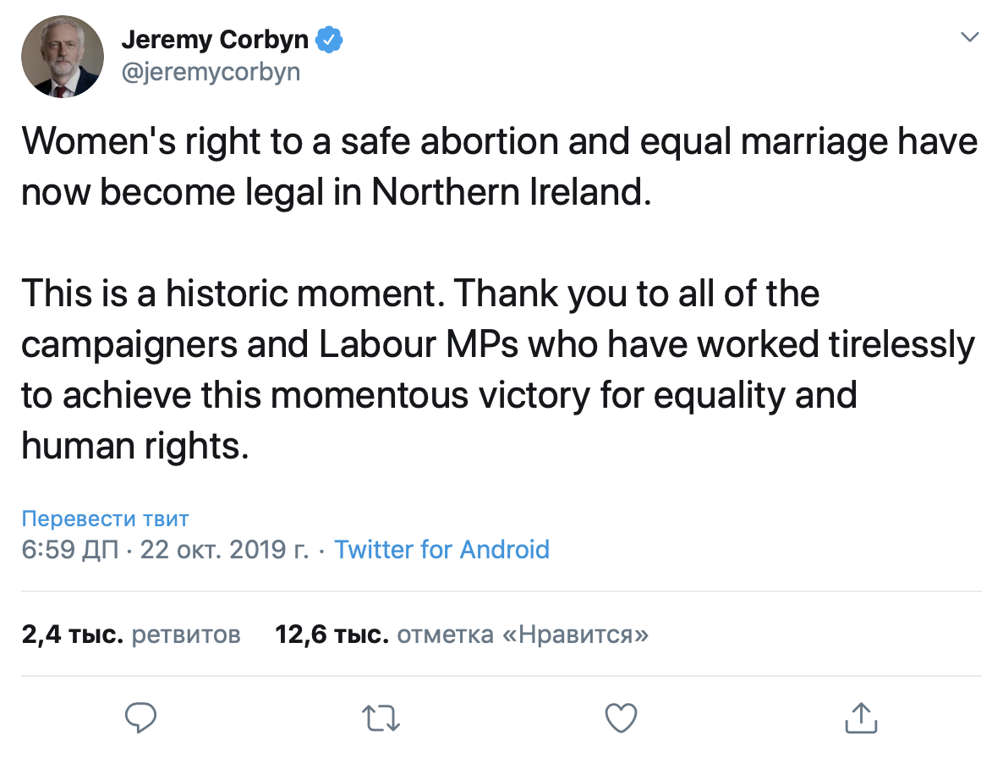The height and width of the screenshot is (758, 1003).
Task: Click the words 'human rights.' in the tweet
Action: click(135, 447)
